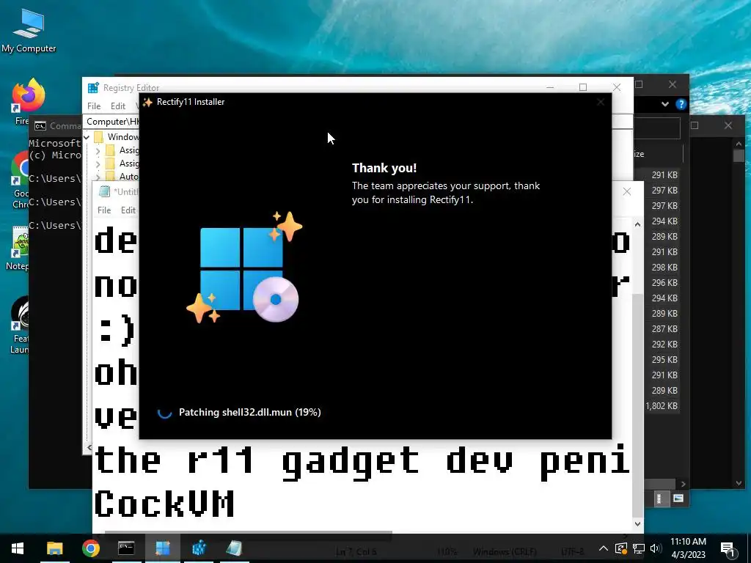This screenshot has height=563, width=751.
Task: Click the Explorer search box
Action: coord(656,128)
